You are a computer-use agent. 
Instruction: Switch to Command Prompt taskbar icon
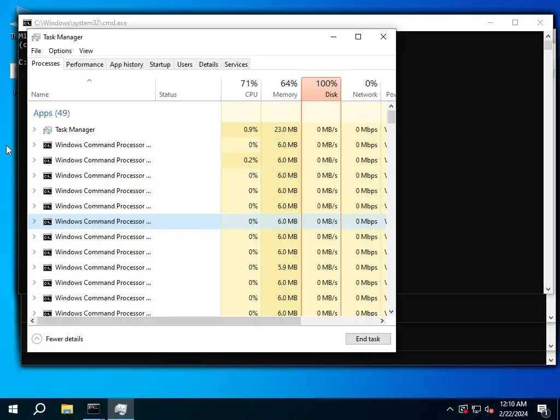tap(94, 409)
